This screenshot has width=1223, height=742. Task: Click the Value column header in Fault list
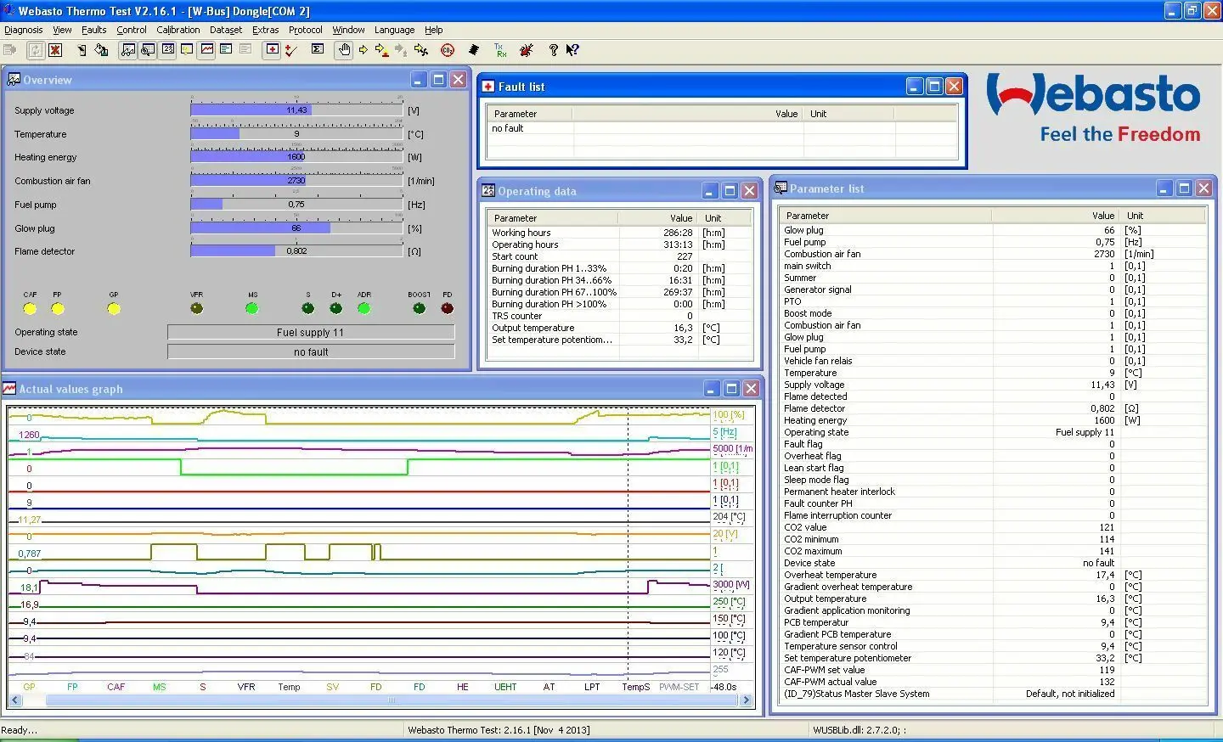tap(786, 114)
